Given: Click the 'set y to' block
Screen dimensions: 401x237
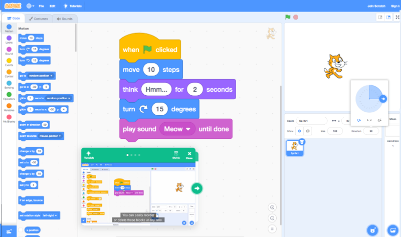Looking at the screenshot, I should pos(28,185).
